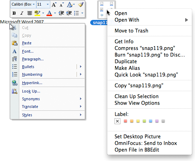The width and height of the screenshot is (195, 161).
Task: Pick the orange label color
Action: point(132,121)
